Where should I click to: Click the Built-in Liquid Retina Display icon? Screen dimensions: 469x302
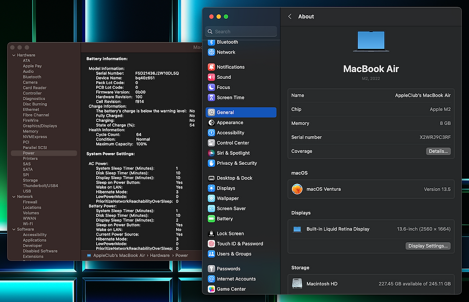pos(297,229)
